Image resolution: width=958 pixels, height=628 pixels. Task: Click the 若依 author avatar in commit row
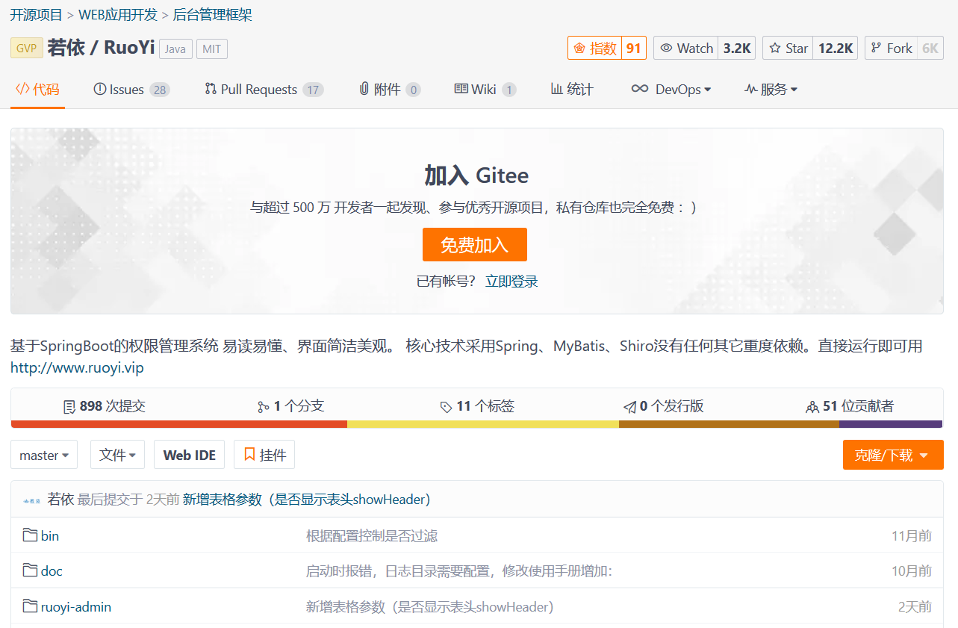(x=32, y=500)
